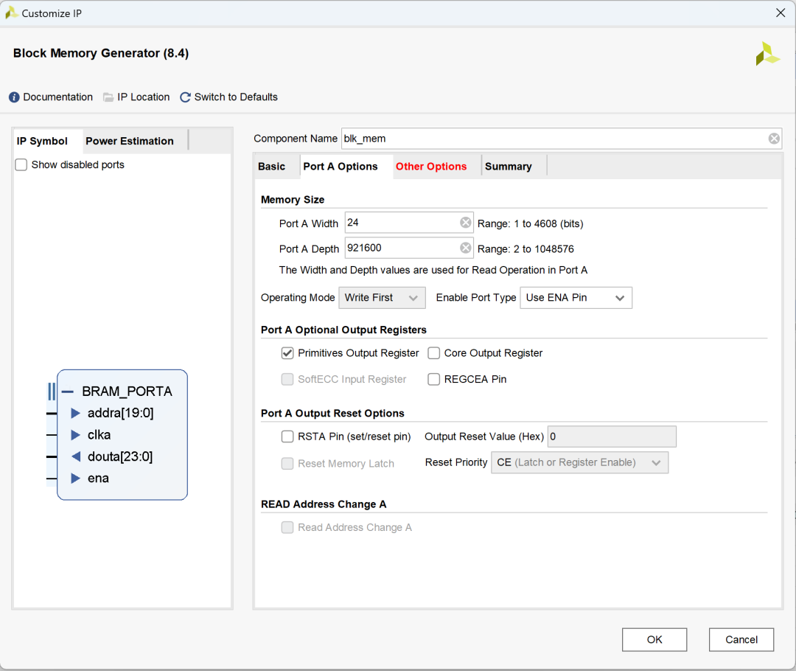This screenshot has width=796, height=671.
Task: Enable Core Output Register checkbox
Action: point(434,353)
